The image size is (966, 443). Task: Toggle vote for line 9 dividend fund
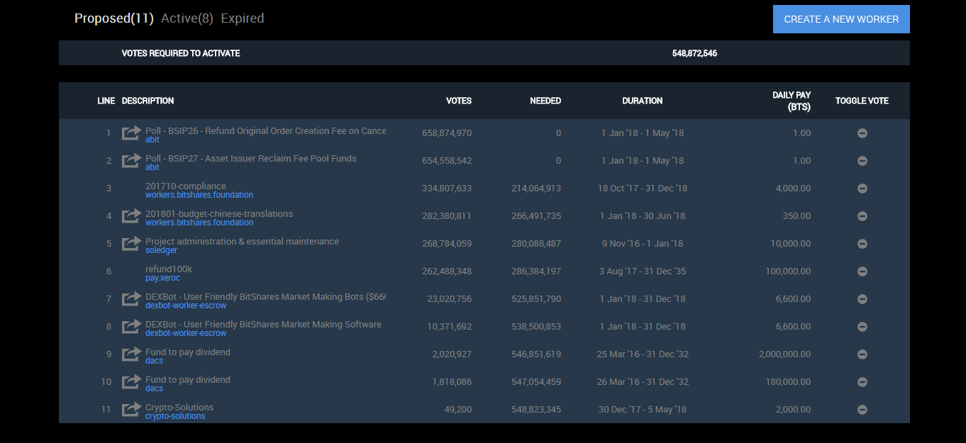tap(862, 354)
